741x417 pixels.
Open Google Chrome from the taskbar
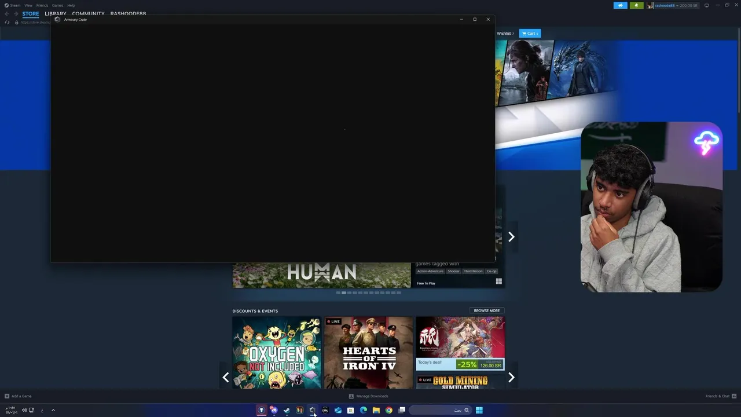[x=389, y=410]
